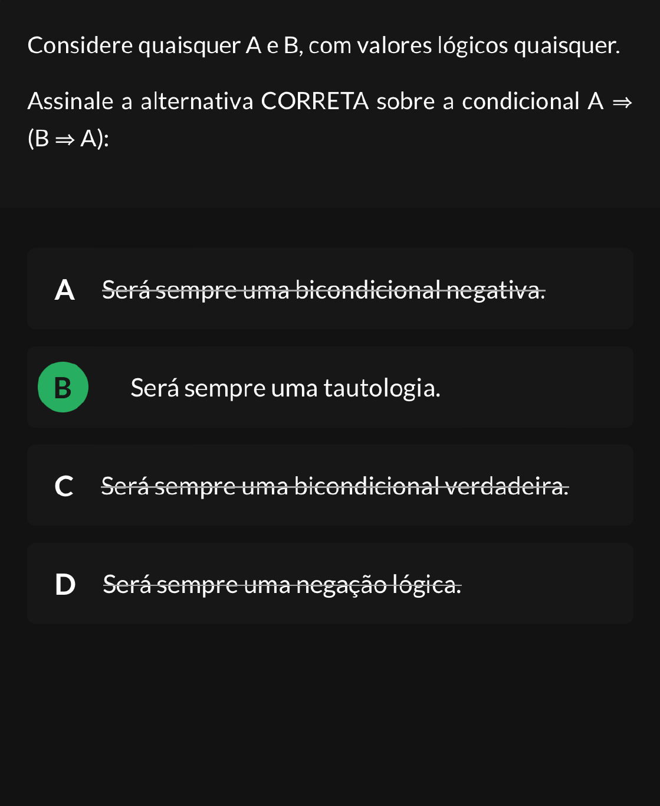
Task: Click the expression "(B ⇒ A):"
Action: [68, 139]
